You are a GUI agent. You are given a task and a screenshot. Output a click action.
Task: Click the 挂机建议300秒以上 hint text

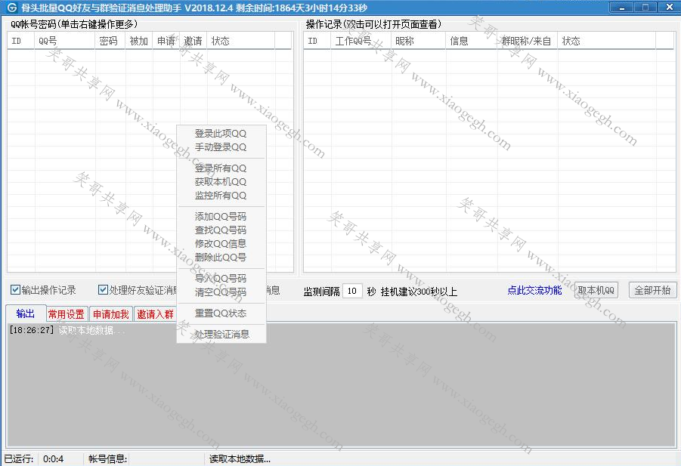click(x=419, y=292)
